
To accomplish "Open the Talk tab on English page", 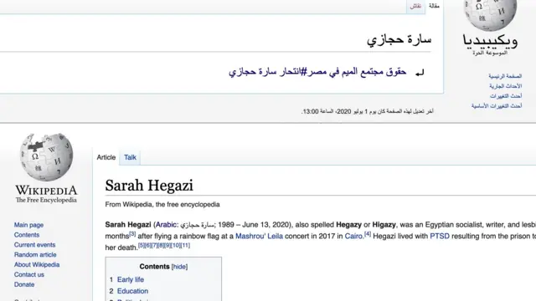I will pos(130,157).
